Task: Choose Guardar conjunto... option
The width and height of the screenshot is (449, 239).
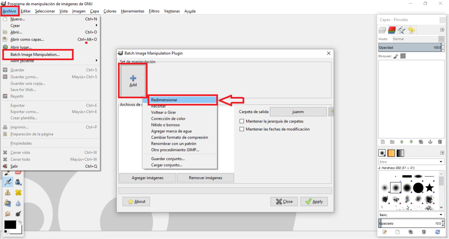Action: click(168, 159)
